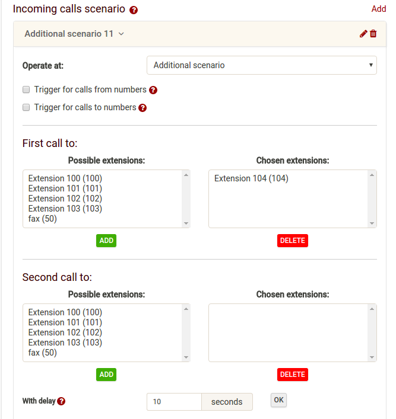
Task: Confirm delay with the OK button
Action: pos(278,400)
